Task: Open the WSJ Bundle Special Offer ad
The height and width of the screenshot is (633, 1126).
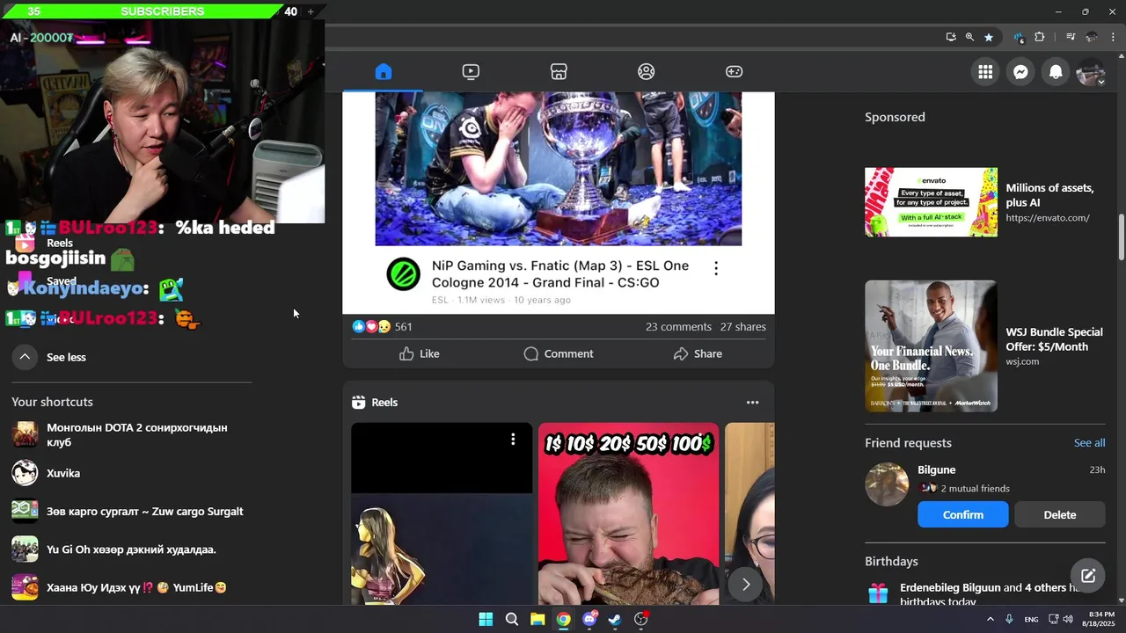Action: 985,346
